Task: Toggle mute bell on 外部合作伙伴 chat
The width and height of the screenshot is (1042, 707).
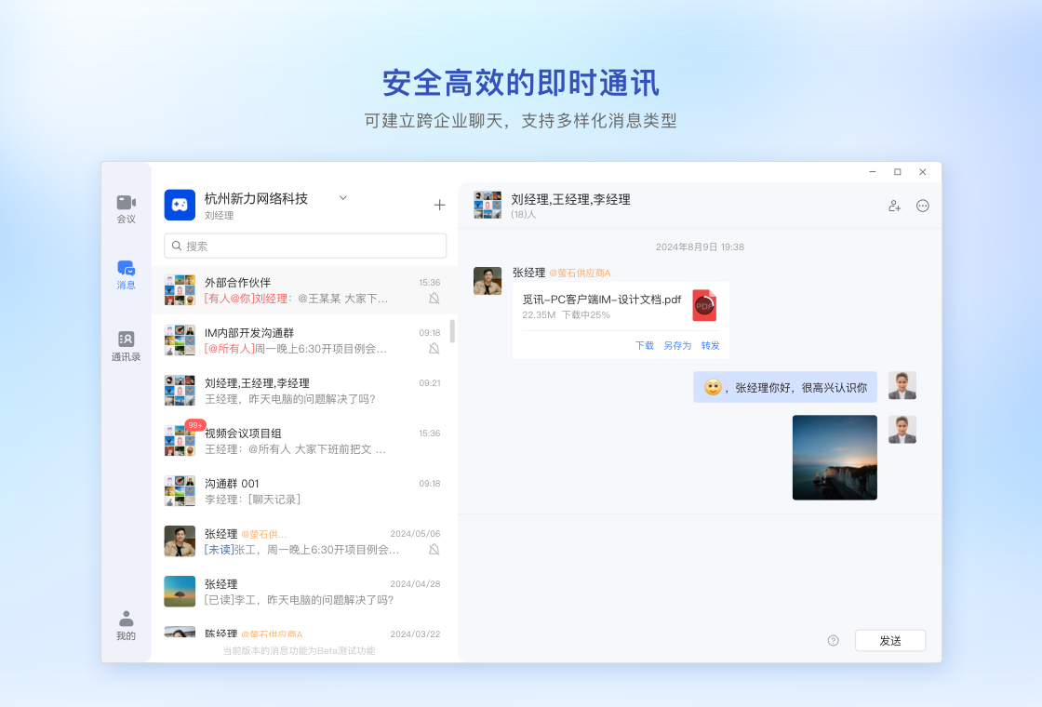Action: point(434,299)
